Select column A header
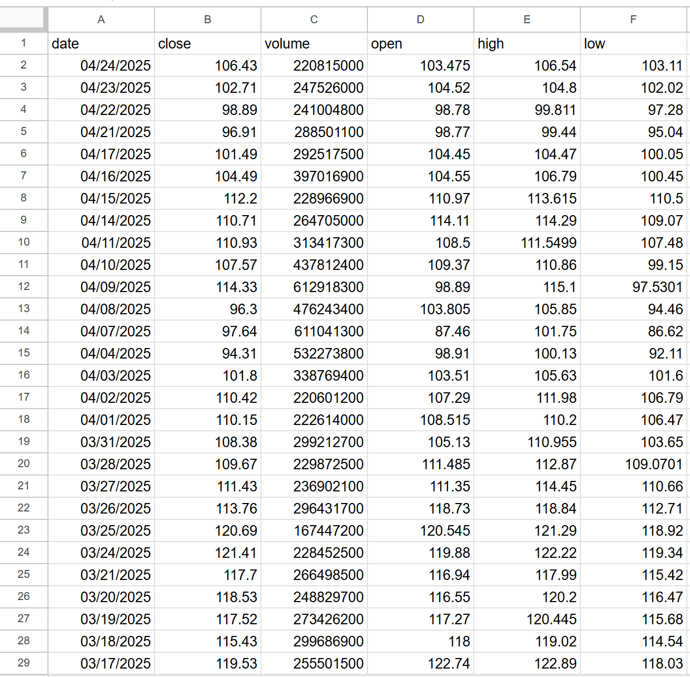 point(101,20)
